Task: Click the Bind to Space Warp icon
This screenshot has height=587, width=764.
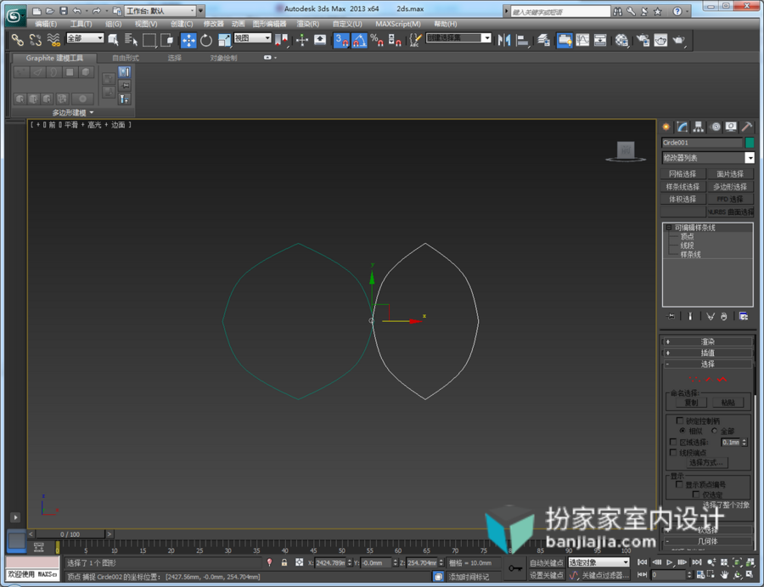Action: (x=53, y=41)
